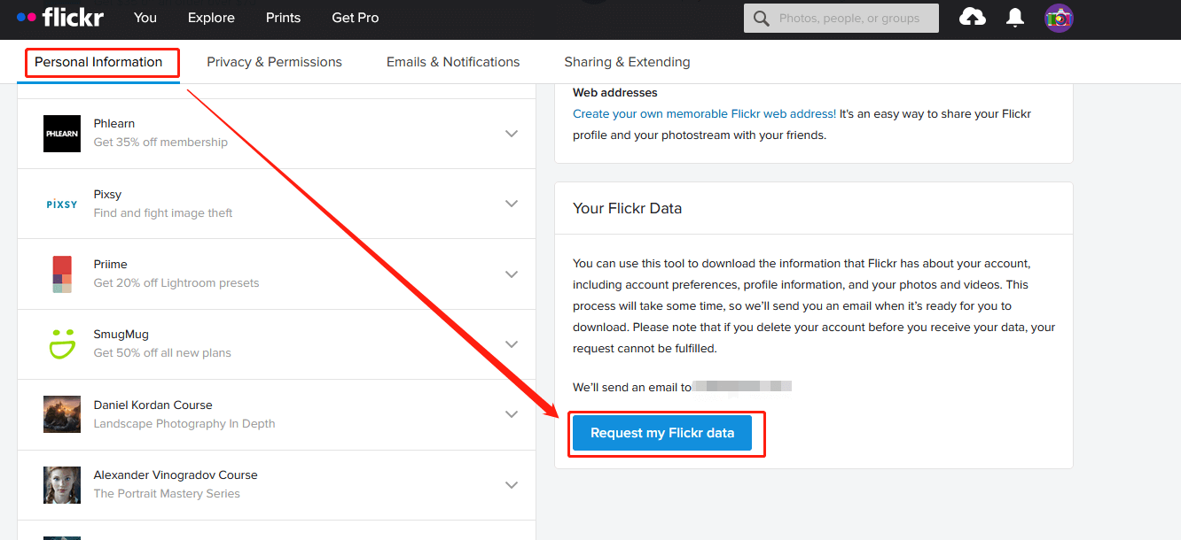Expand the SmugMug offer chevron
The width and height of the screenshot is (1181, 540).
512,343
